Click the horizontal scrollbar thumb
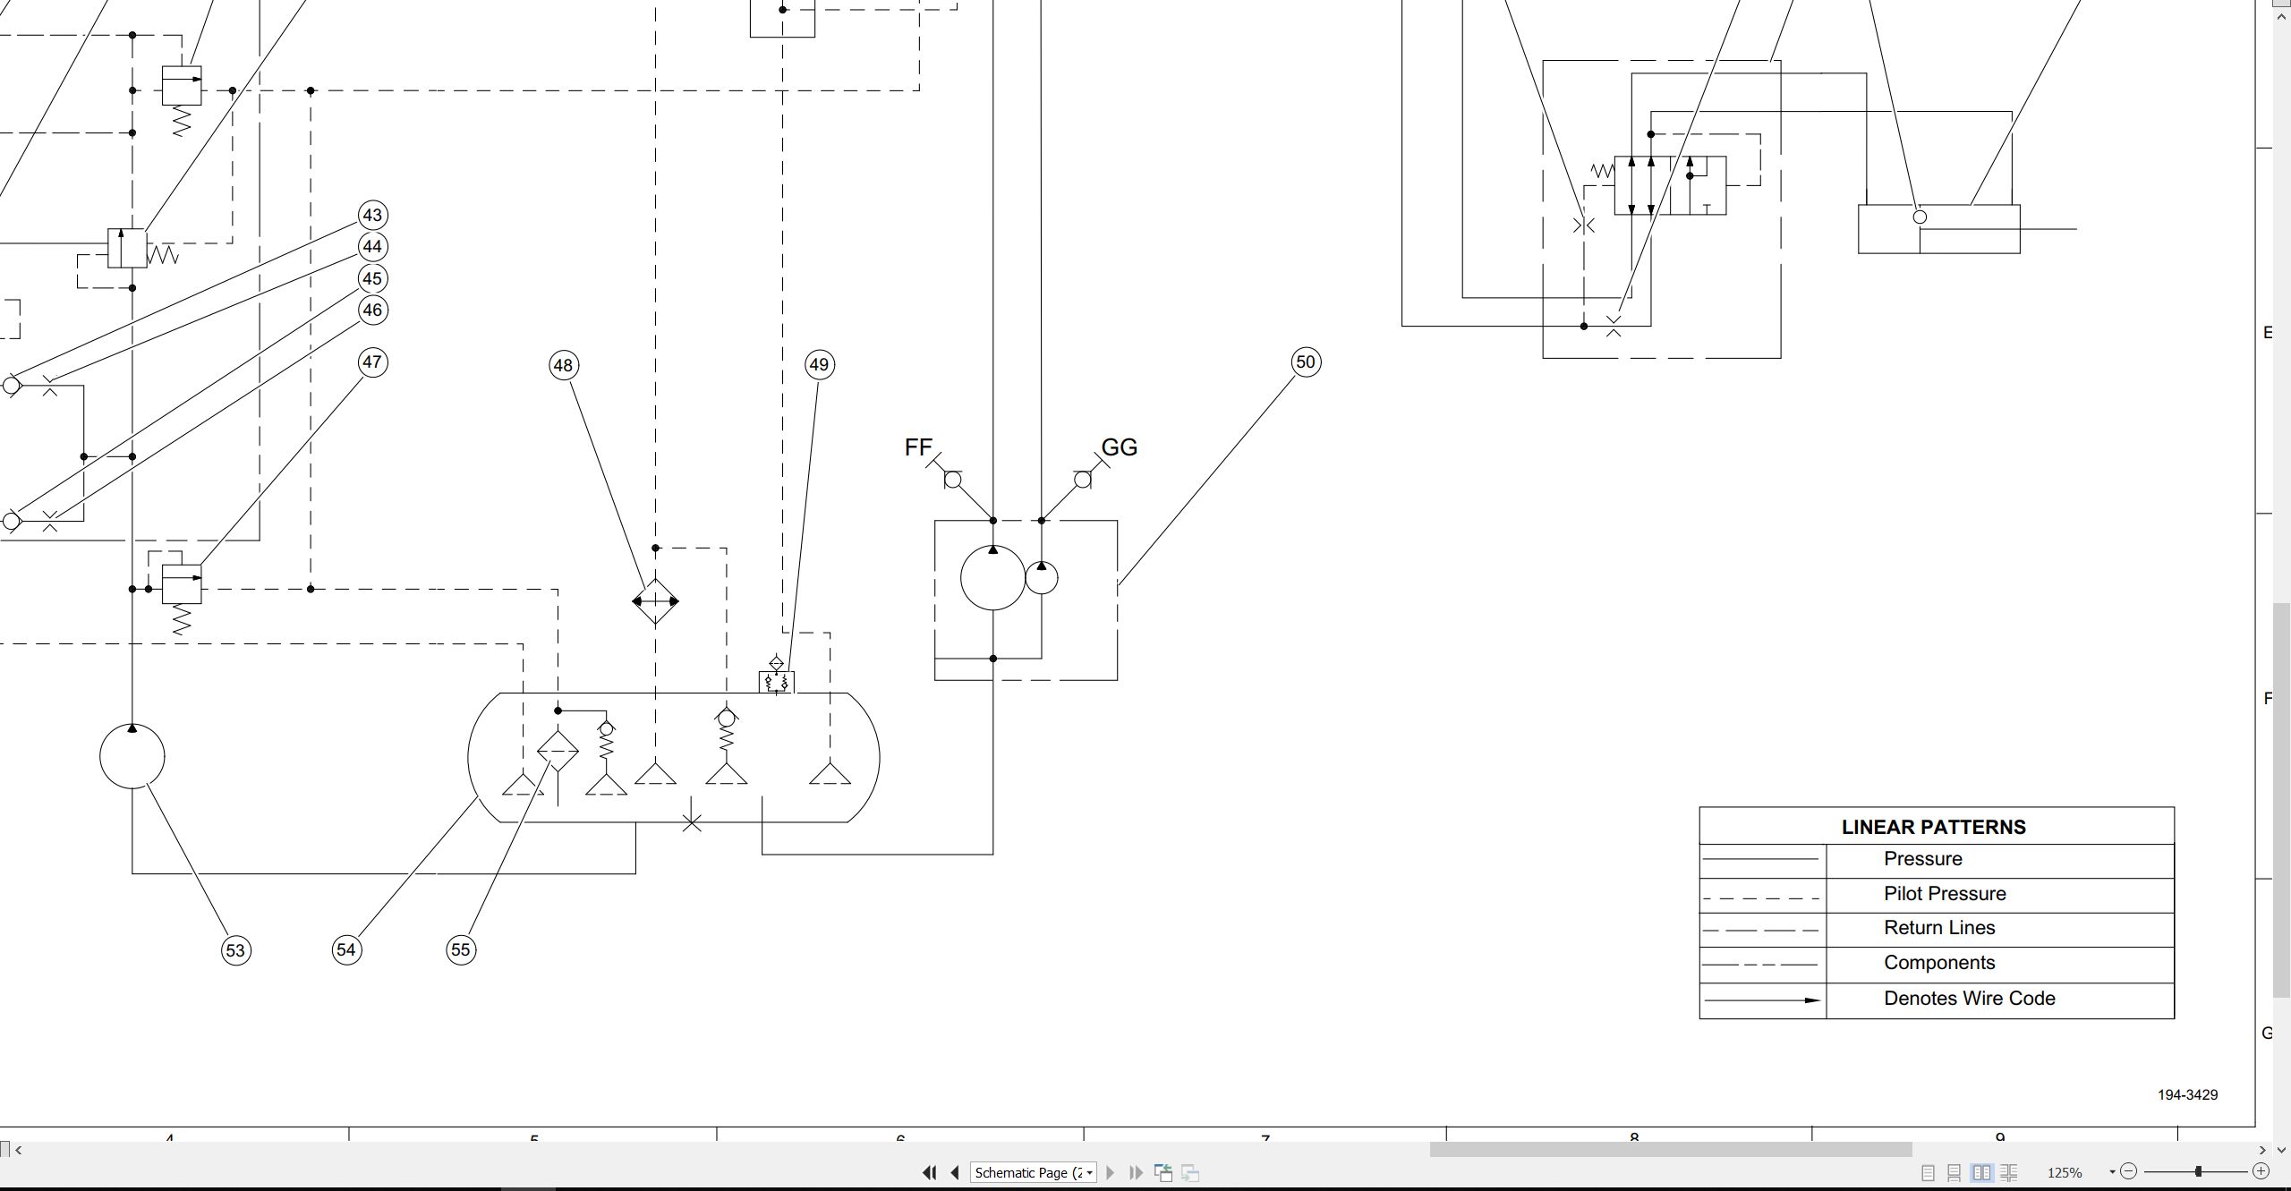 click(1671, 1150)
